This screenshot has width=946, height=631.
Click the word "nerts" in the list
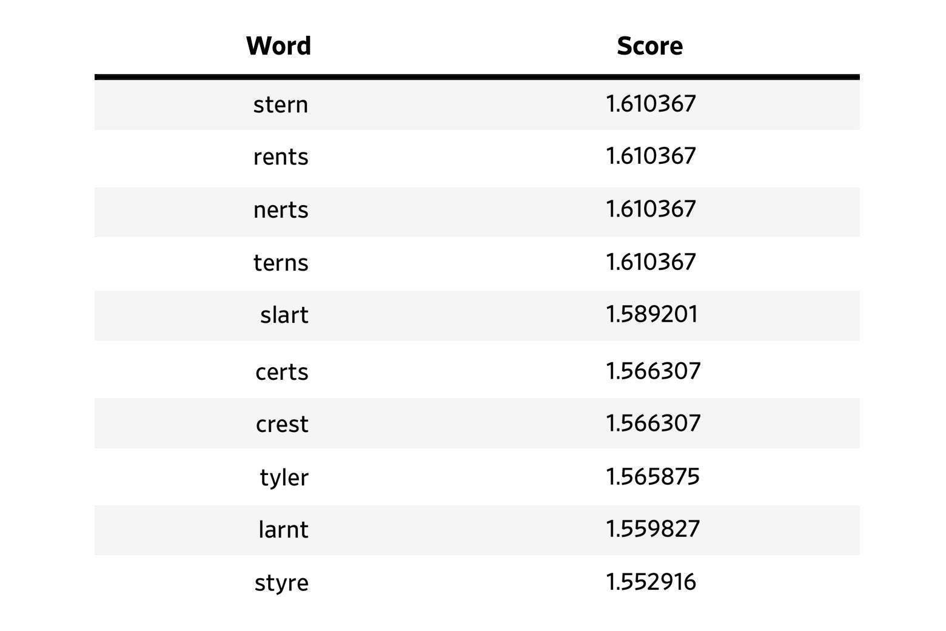(x=281, y=210)
